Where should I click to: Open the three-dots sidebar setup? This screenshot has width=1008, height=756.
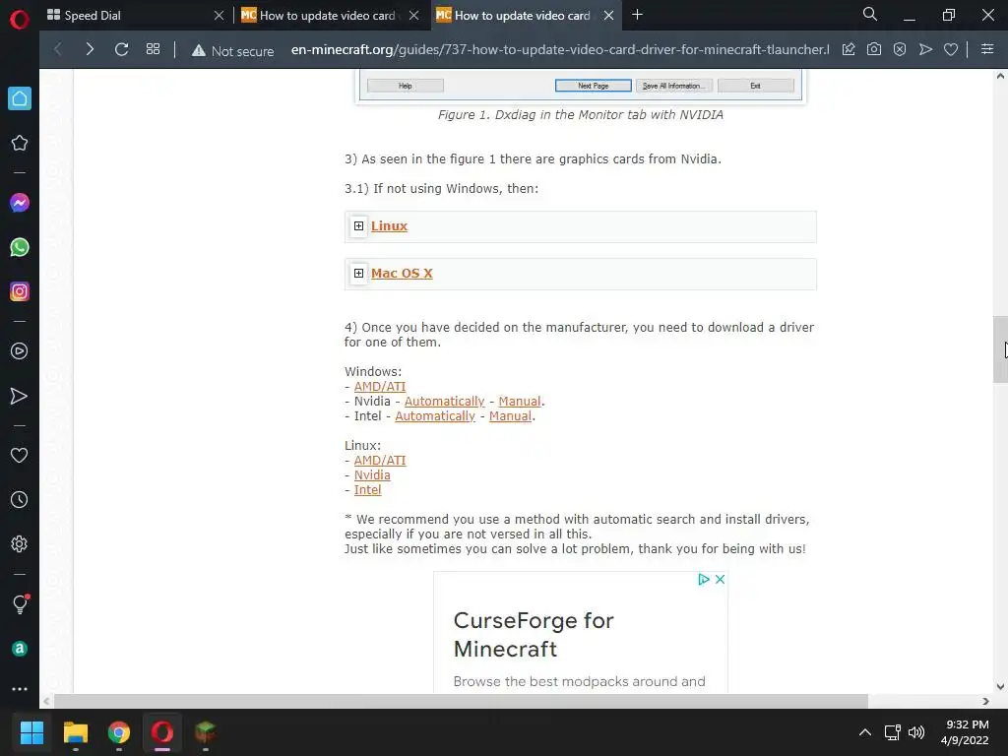[20, 689]
